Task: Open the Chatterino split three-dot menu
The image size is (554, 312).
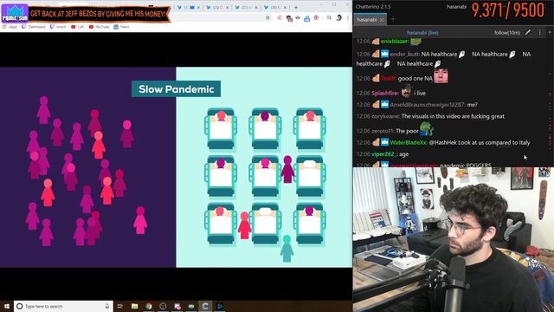Action: click(539, 33)
